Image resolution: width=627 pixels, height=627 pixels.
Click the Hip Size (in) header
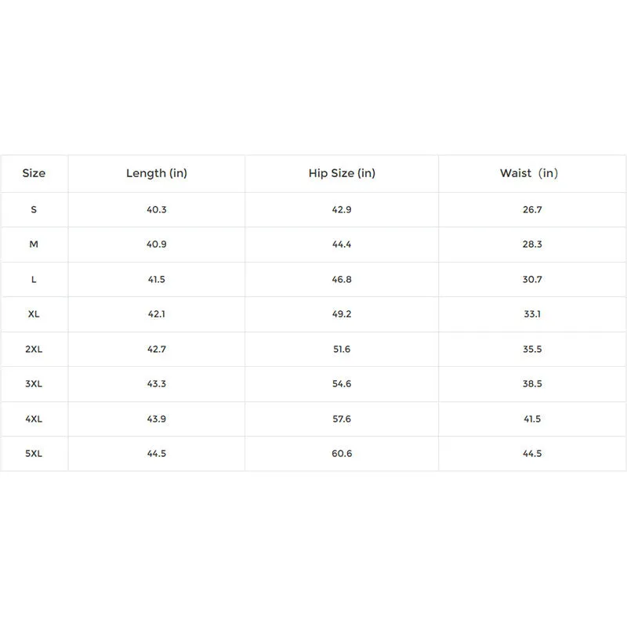342,173
